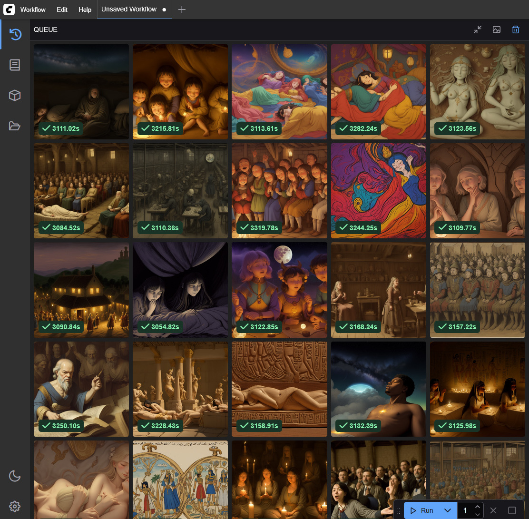Open the Help menu

click(85, 10)
